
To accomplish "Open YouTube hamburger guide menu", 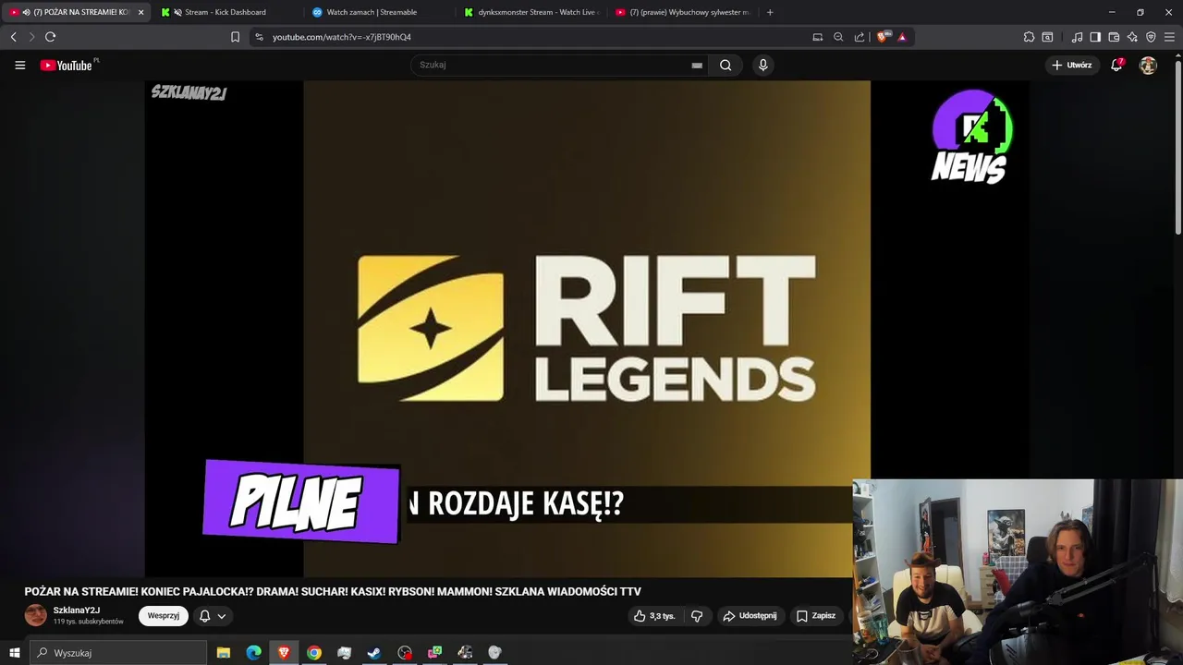I will [x=19, y=65].
